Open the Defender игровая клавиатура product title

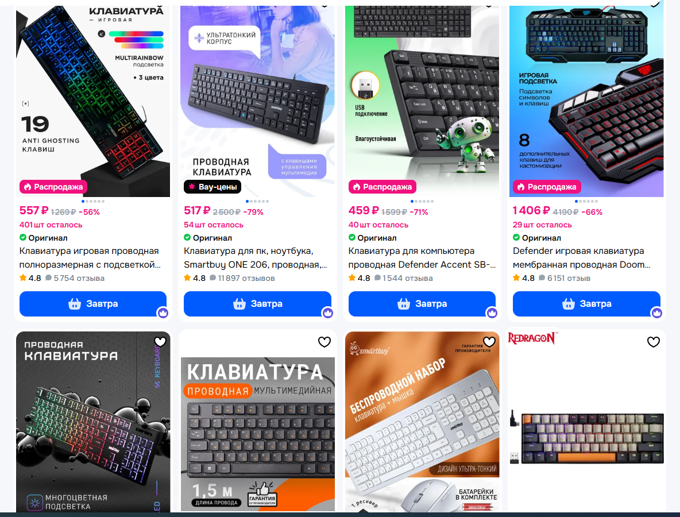[x=582, y=257]
